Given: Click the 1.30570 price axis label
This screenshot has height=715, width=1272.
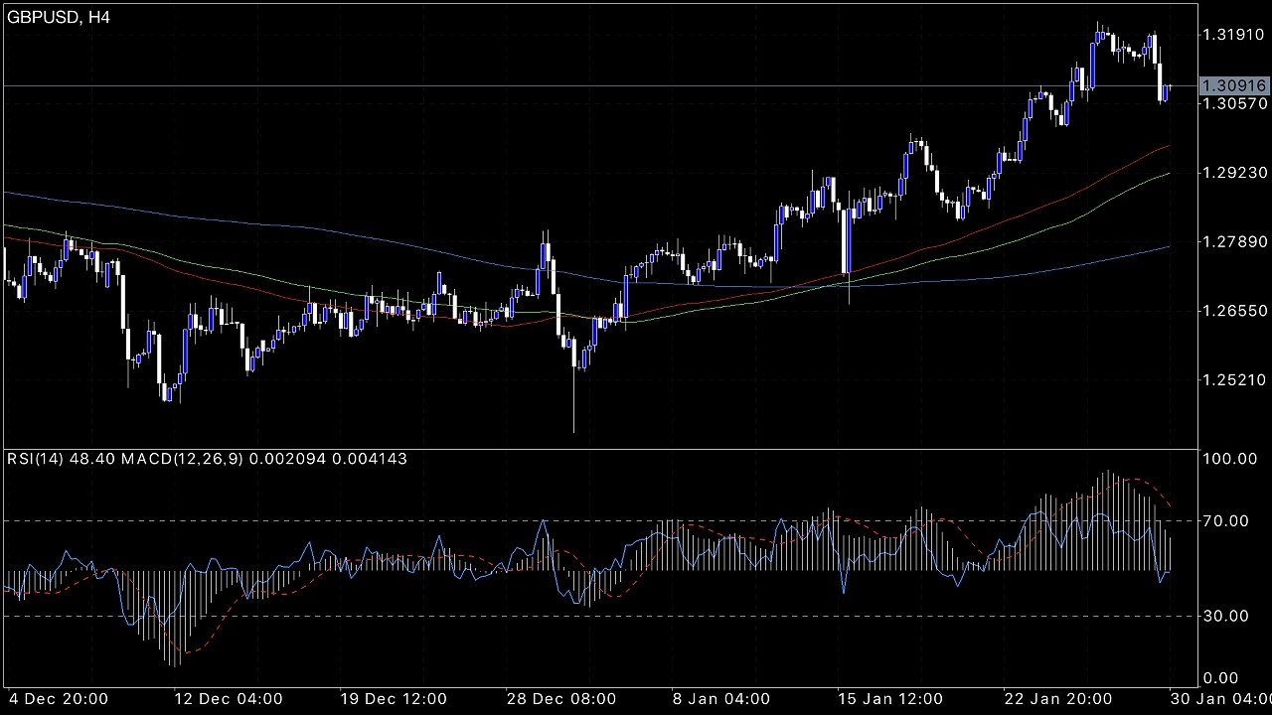Looking at the screenshot, I should 1234,104.
